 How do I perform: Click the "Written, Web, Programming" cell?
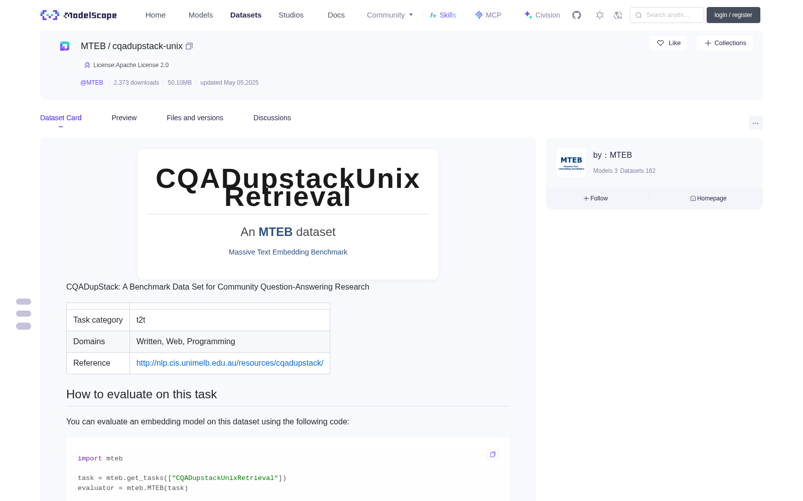click(x=230, y=342)
